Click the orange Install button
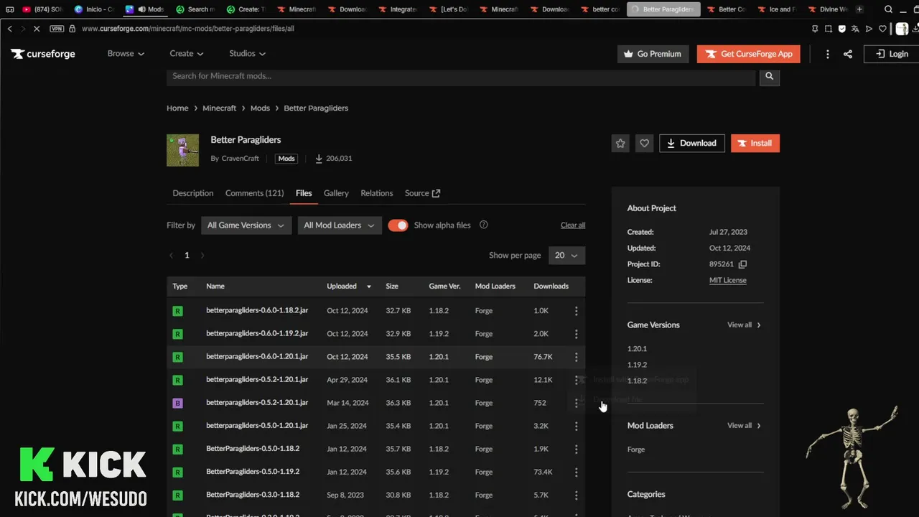Image resolution: width=919 pixels, height=517 pixels. 755,144
